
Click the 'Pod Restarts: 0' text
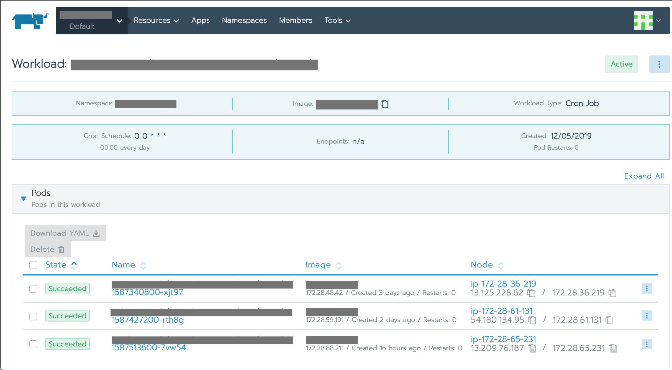(556, 147)
